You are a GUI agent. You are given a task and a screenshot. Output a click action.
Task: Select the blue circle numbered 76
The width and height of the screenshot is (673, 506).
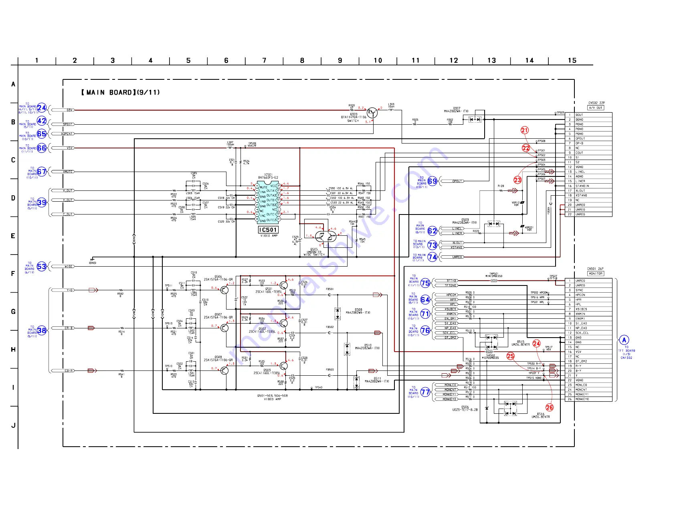click(425, 330)
